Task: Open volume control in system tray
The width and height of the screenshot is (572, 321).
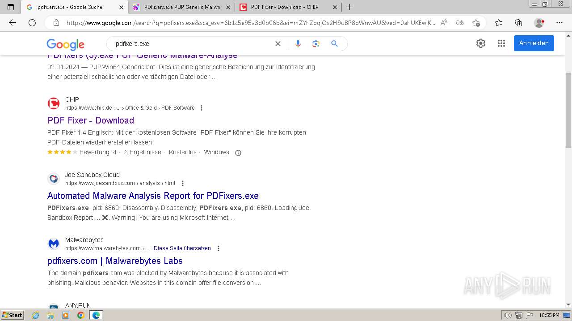Action: point(508,315)
